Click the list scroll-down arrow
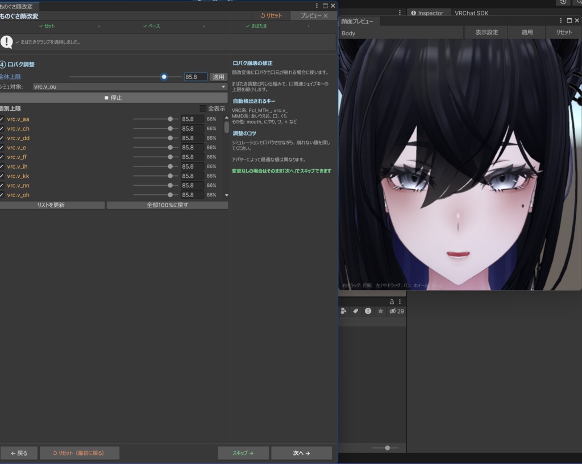Viewport: 582px width, 464px height. (x=227, y=195)
